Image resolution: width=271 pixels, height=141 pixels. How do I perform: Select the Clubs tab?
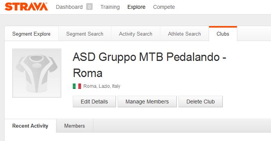point(223,34)
